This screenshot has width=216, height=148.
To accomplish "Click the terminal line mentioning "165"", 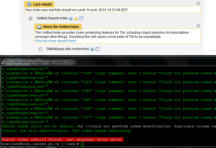I will coord(109,100).
